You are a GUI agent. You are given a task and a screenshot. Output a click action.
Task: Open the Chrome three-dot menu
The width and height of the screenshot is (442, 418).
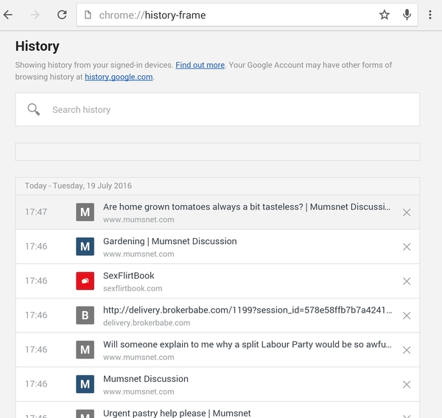[x=430, y=15]
